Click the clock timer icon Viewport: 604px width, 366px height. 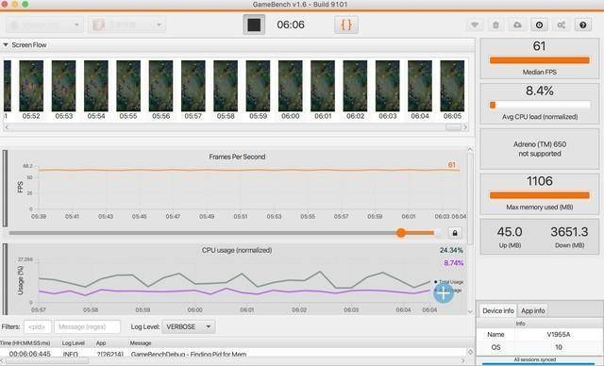pos(539,25)
